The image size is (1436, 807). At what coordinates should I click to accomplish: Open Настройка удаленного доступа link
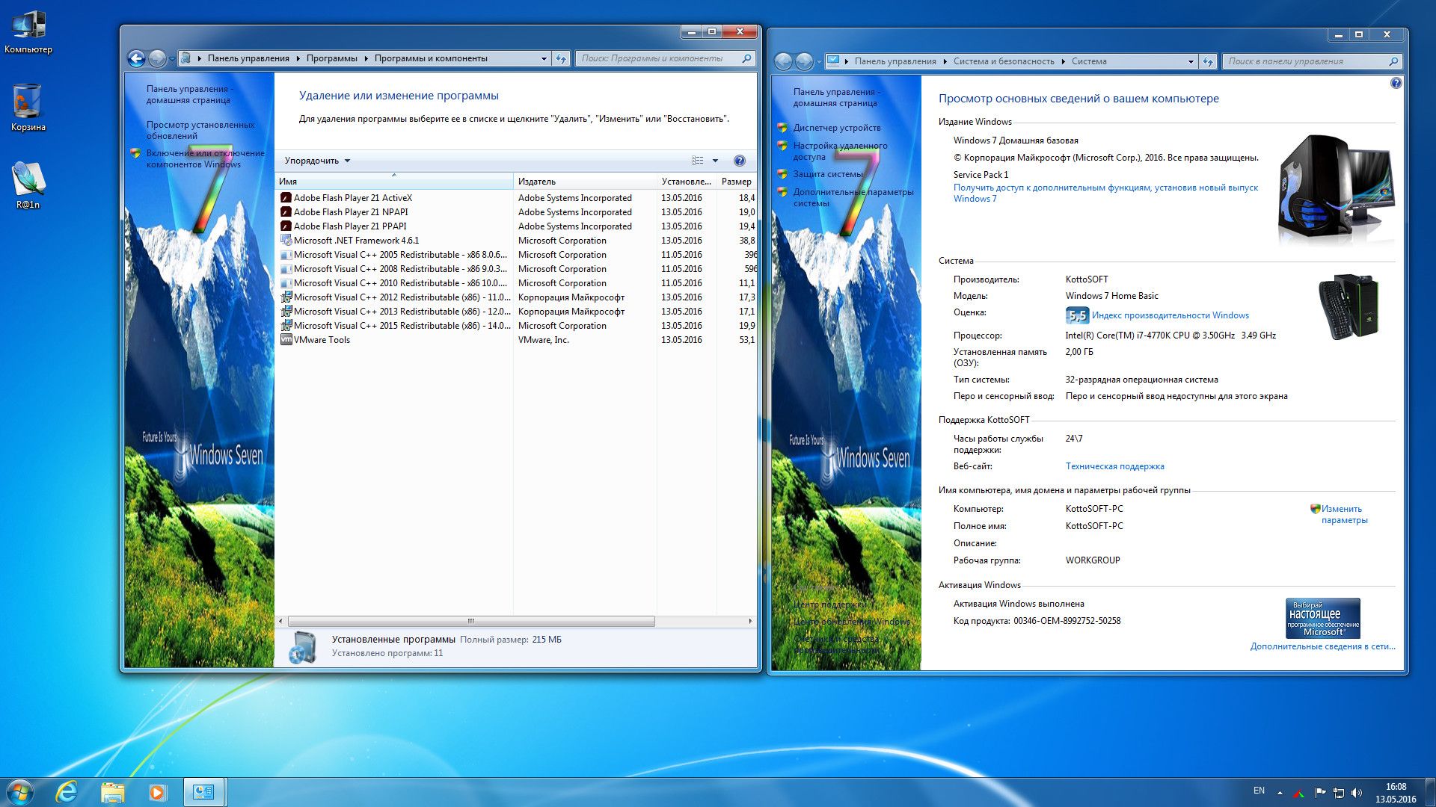pos(840,151)
